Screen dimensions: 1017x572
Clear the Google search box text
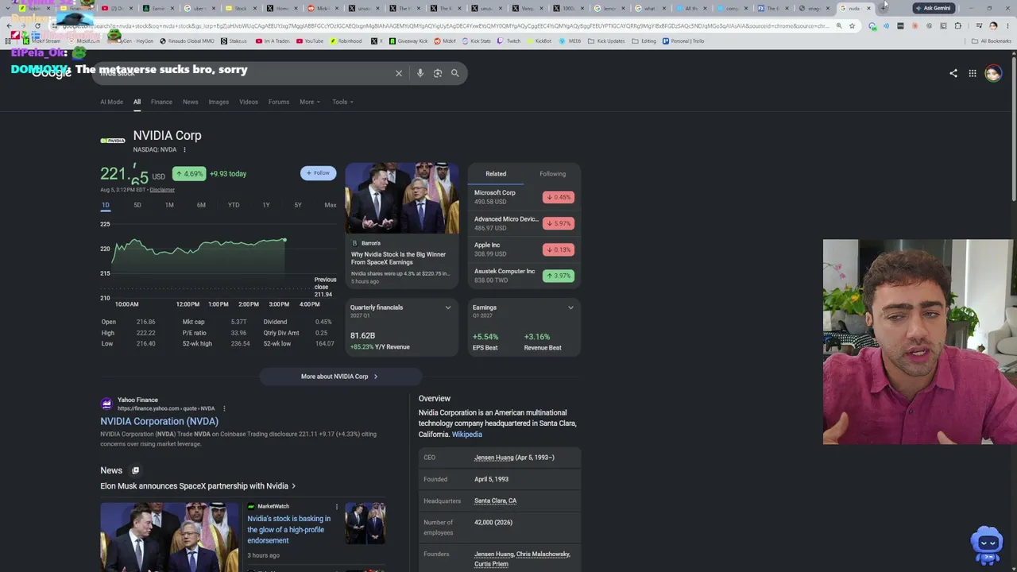tap(399, 73)
